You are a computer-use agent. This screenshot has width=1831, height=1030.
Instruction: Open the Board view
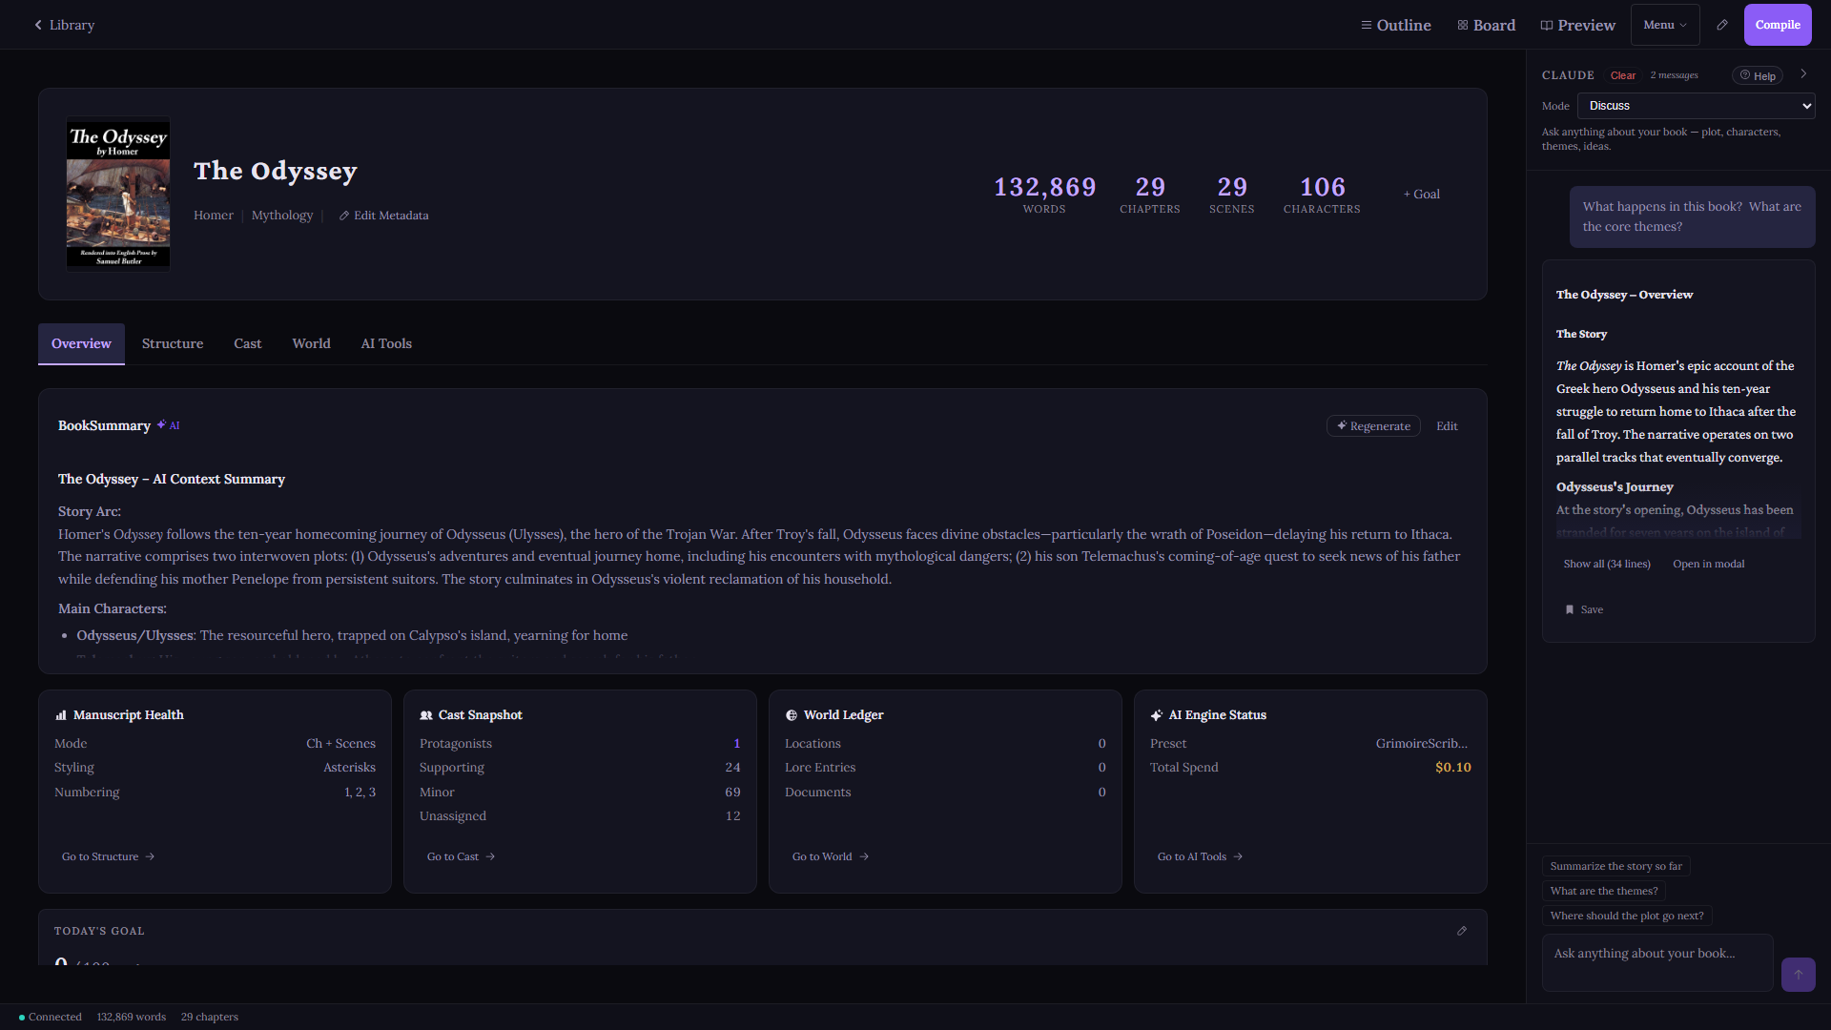(1486, 25)
